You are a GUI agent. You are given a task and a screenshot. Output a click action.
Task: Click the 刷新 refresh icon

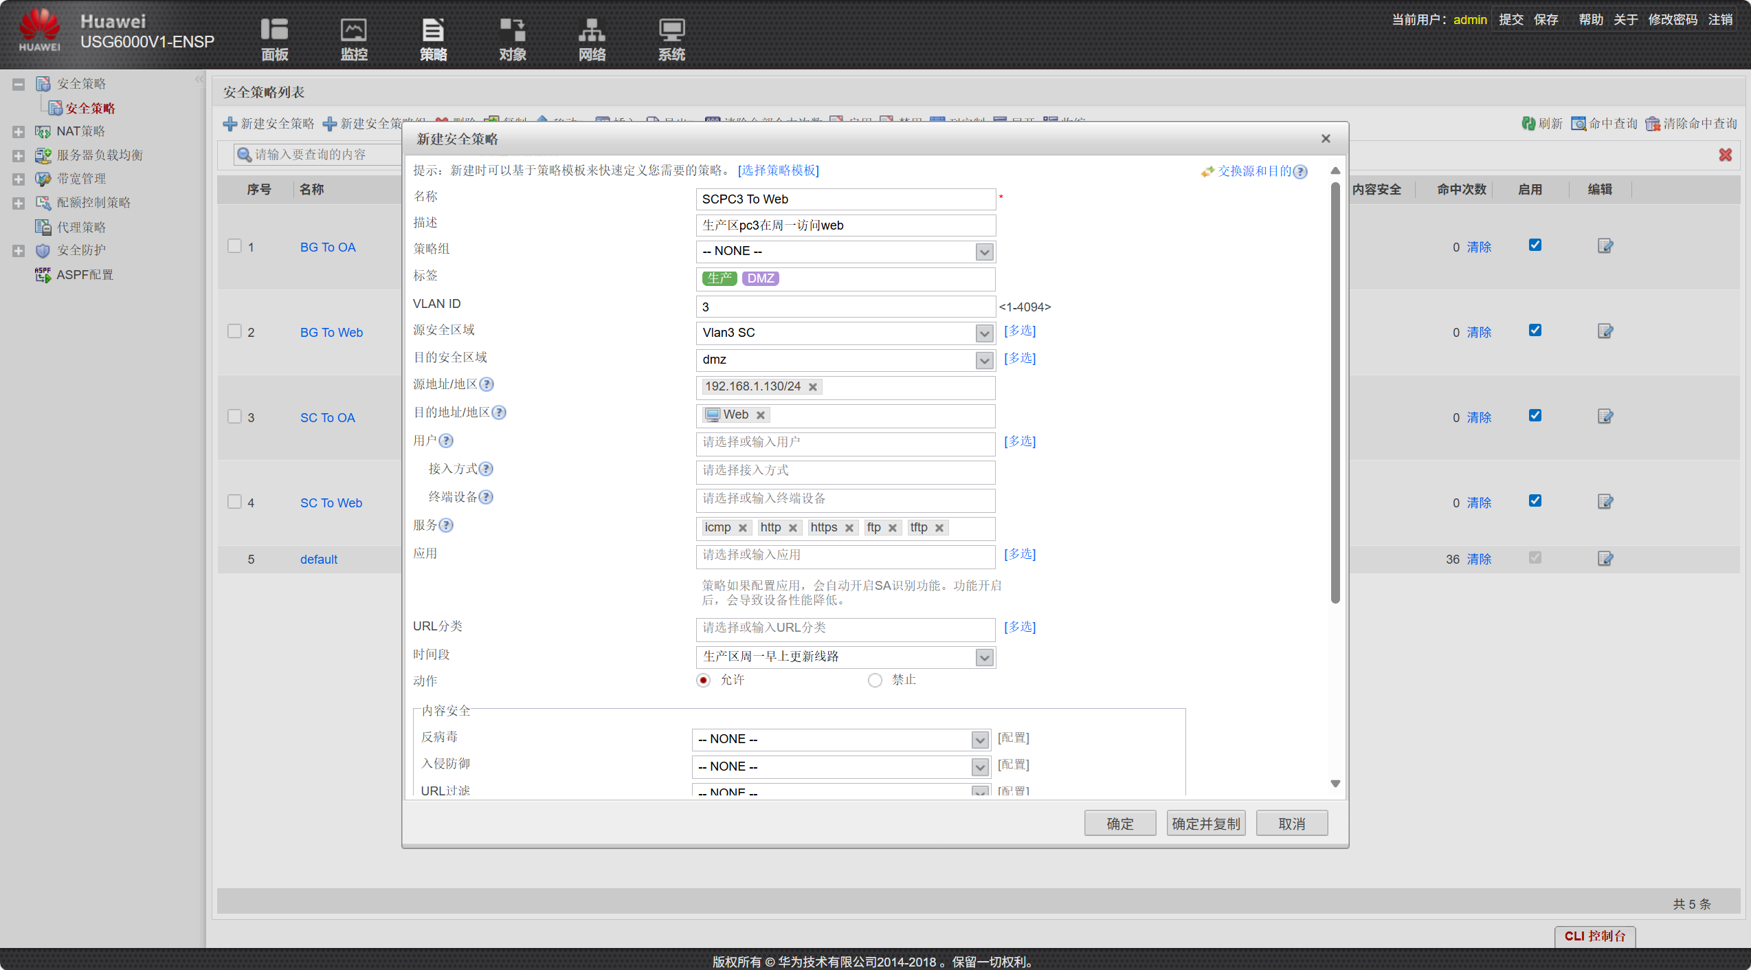tap(1528, 124)
